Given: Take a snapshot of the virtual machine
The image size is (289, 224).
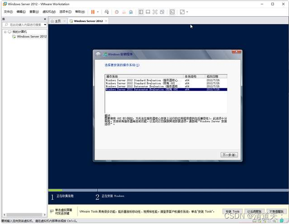Looking at the screenshot, I should (117, 12).
